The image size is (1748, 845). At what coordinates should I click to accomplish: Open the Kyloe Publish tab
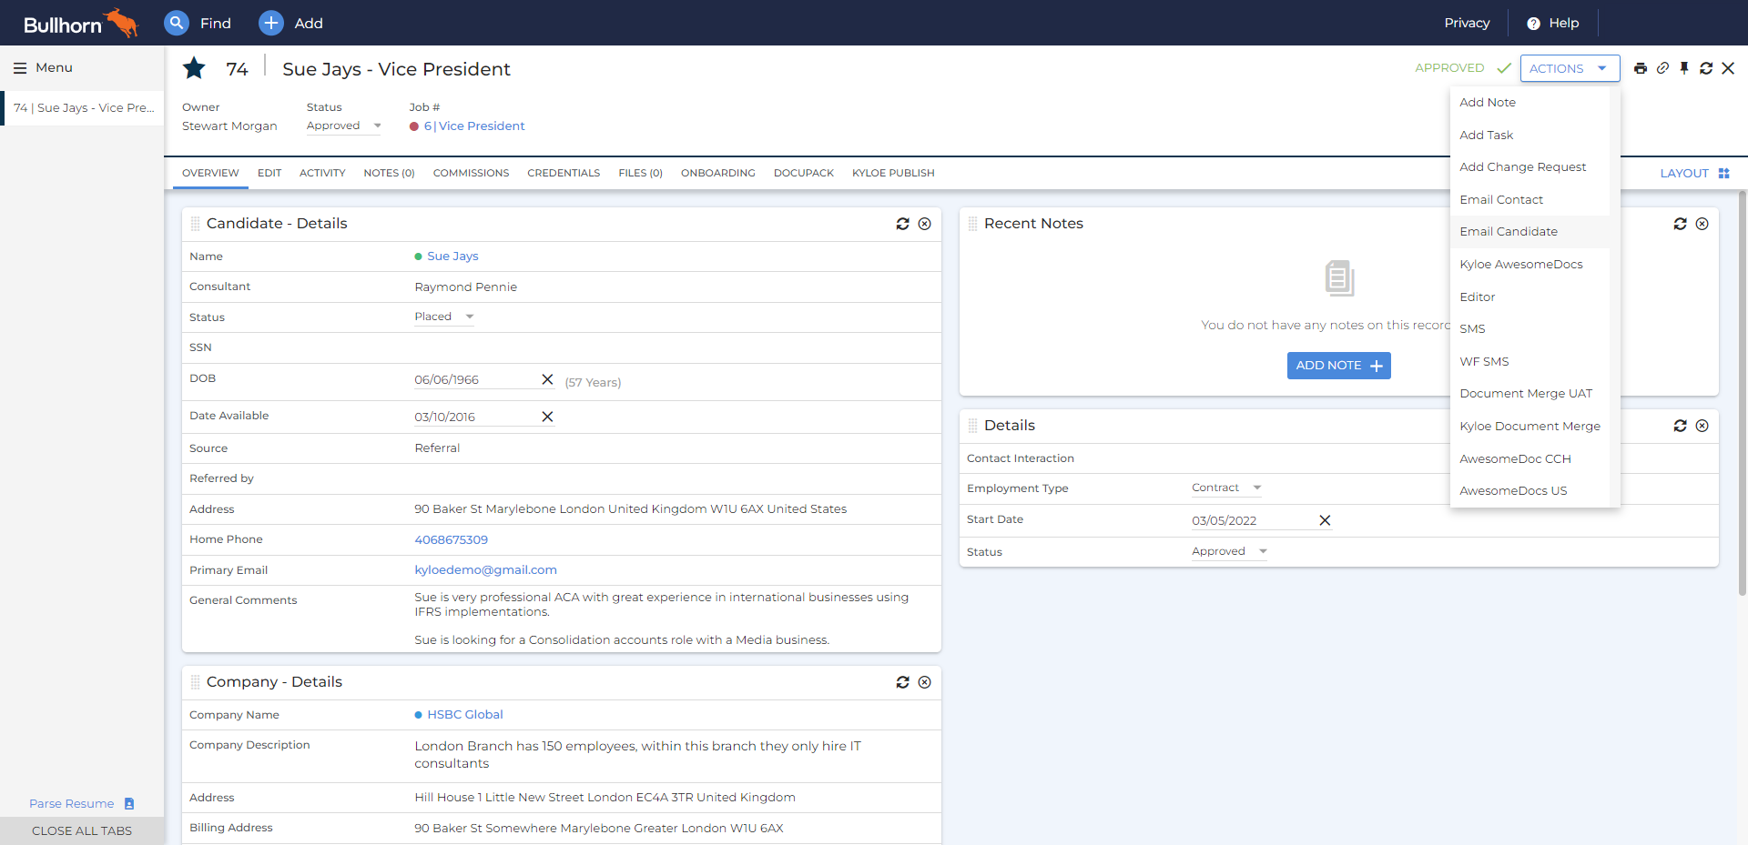[x=893, y=173]
